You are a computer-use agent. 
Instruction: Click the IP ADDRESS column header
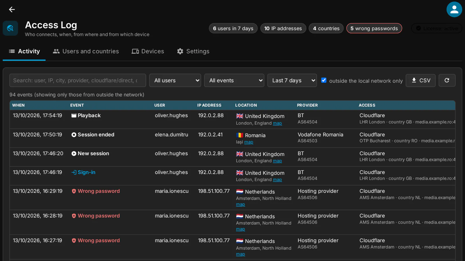point(209,105)
